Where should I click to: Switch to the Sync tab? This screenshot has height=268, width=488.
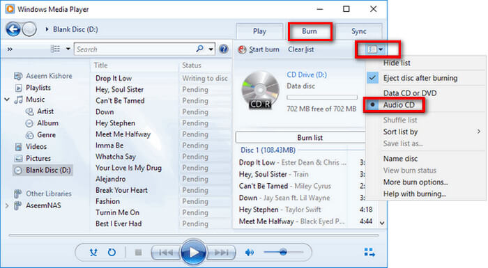359,31
